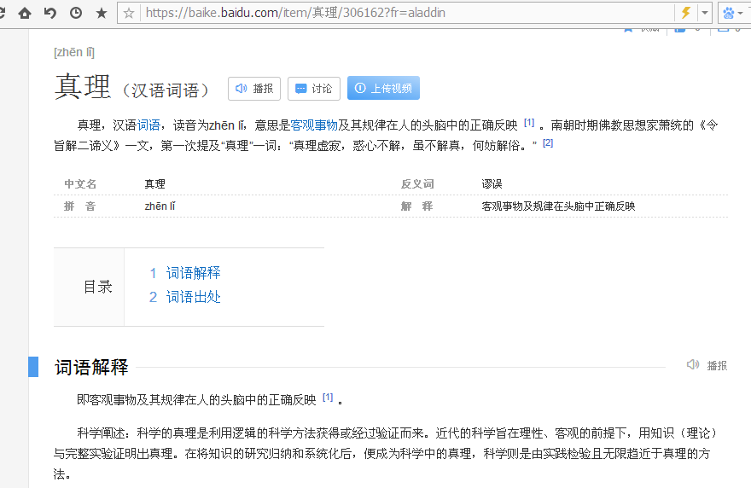
Task: Click citation [1] in intro paragraph
Action: click(529, 123)
